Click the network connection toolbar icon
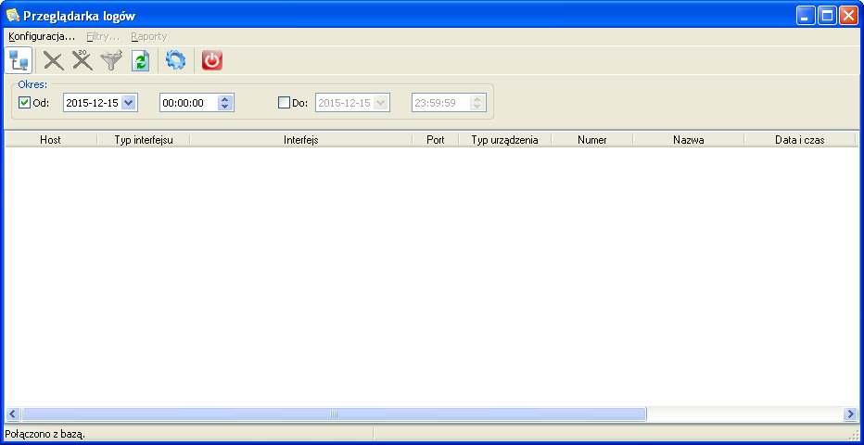 [19, 60]
